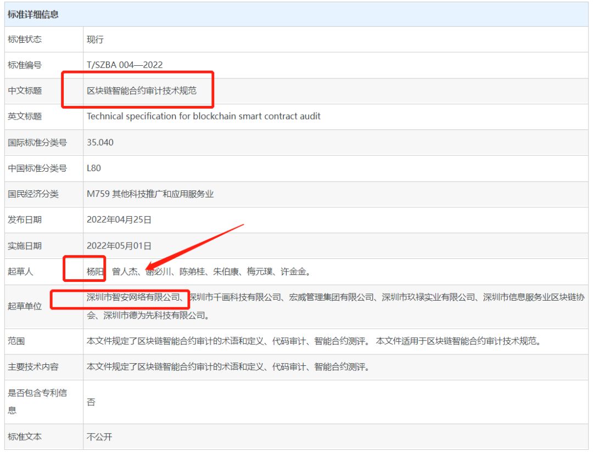Click the value text in the '主要技术内容' row
The height and width of the screenshot is (452, 593).
[228, 367]
